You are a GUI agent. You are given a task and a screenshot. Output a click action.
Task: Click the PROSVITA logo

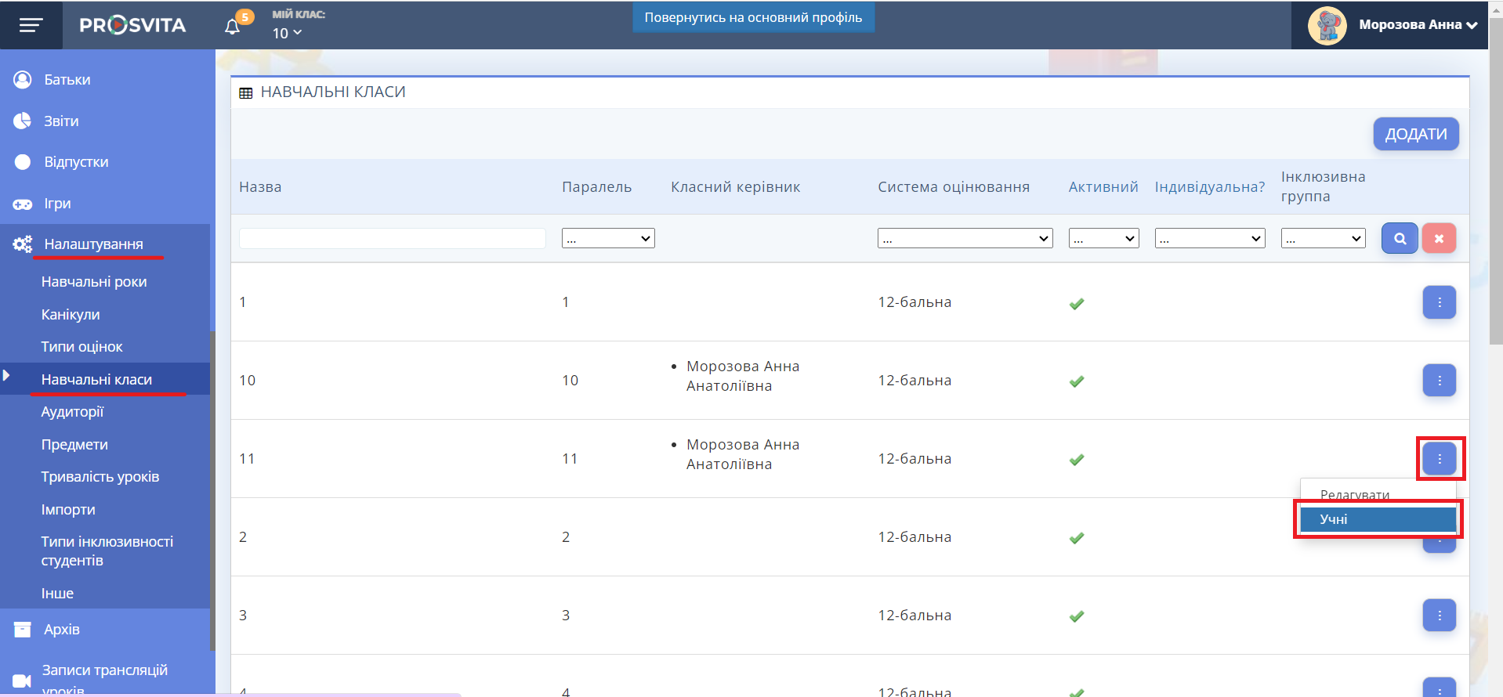point(132,25)
